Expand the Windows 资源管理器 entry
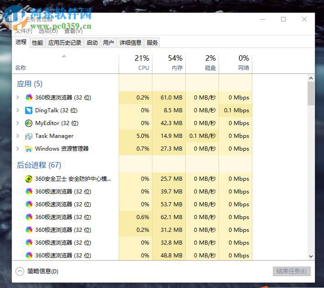The image size is (324, 288). (x=18, y=149)
